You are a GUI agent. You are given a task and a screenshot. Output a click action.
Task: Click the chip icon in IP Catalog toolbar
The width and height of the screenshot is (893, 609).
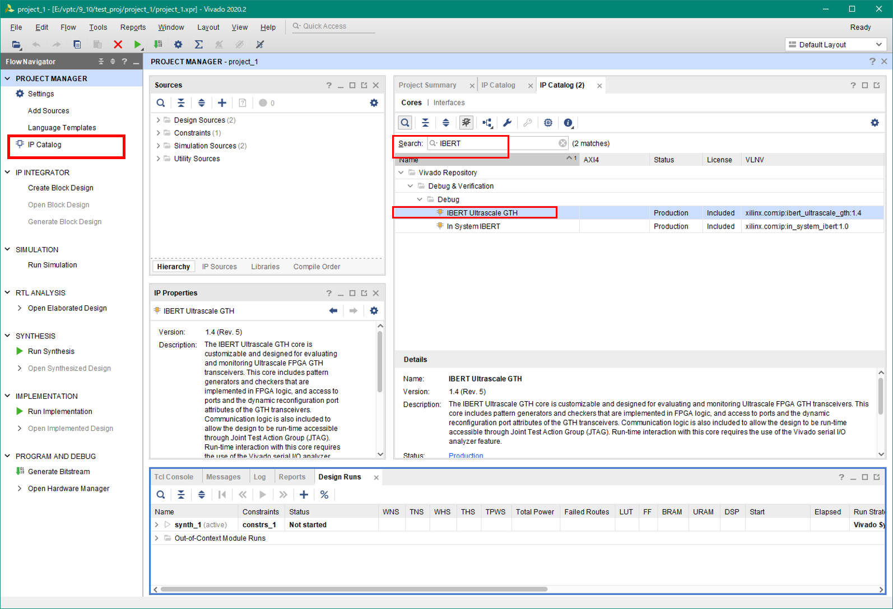tap(548, 123)
